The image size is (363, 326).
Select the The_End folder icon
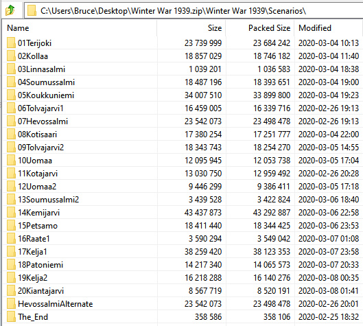11,317
